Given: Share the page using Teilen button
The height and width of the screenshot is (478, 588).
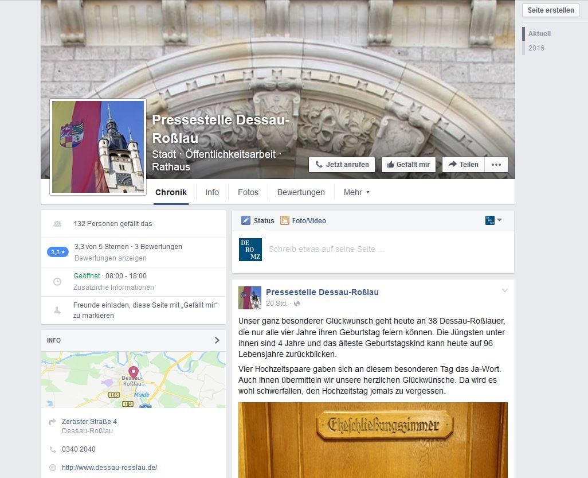Looking at the screenshot, I should [463, 165].
